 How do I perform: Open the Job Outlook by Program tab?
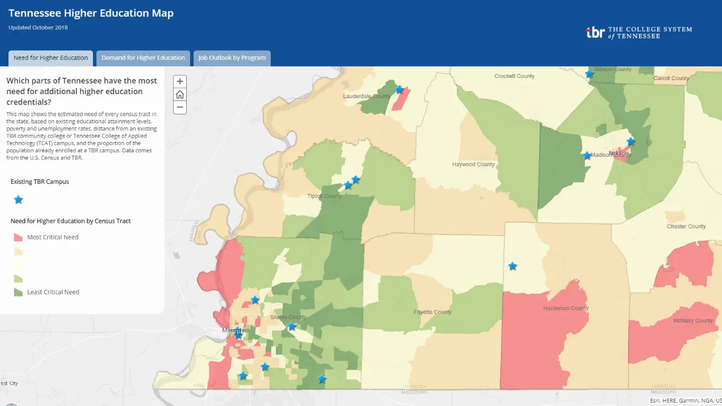pos(232,58)
